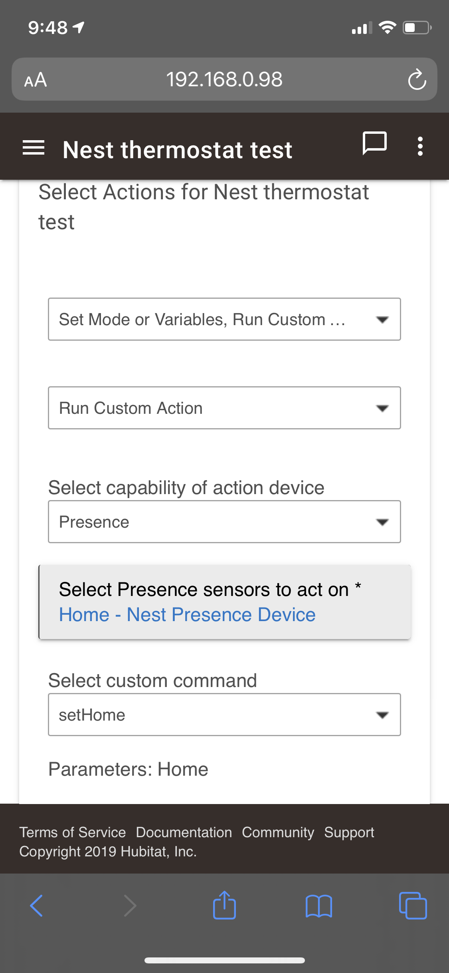Go back with Safari back arrow
This screenshot has width=449, height=973.
[36, 905]
